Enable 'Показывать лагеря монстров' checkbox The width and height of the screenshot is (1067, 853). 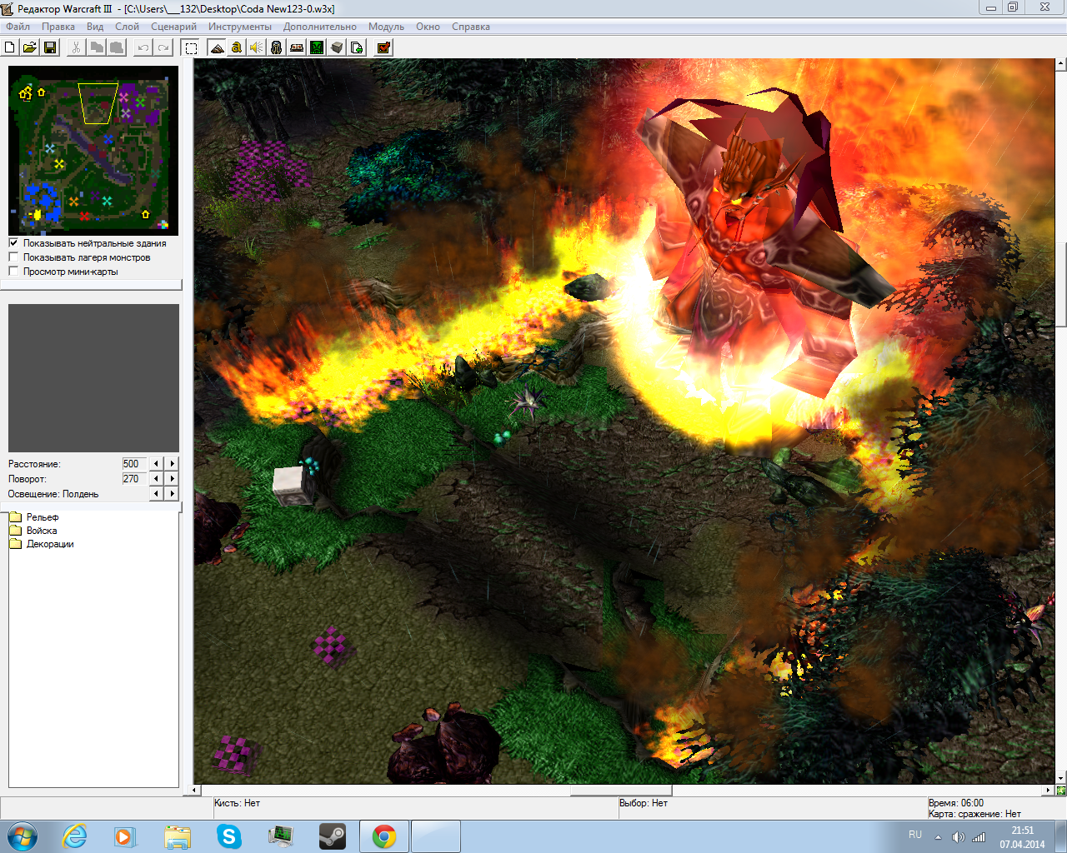tap(13, 257)
